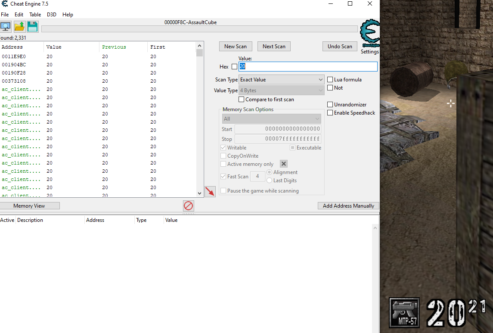Image resolution: width=493 pixels, height=333 pixels.
Task: Save table with the floppy disk icon
Action: (32, 27)
